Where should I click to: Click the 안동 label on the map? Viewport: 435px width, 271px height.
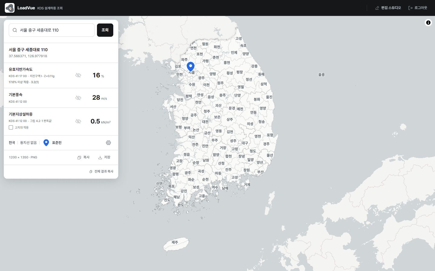click(x=253, y=112)
